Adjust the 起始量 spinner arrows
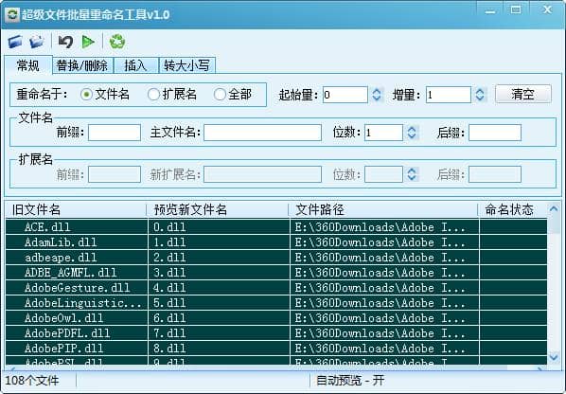The width and height of the screenshot is (566, 394). tap(377, 95)
